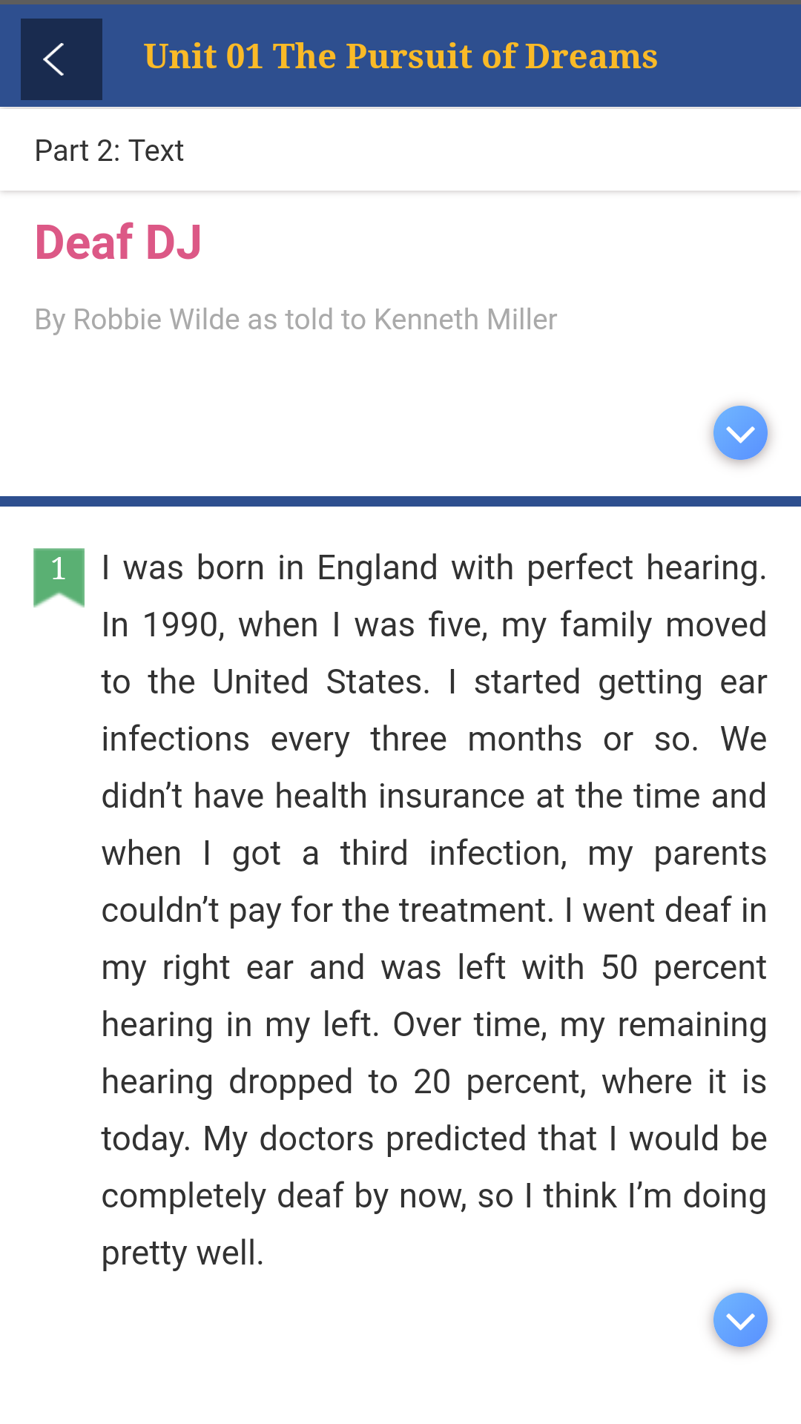Tap the year '1990' in the text
Viewport: 801px width, 1424px height.
coord(182,625)
